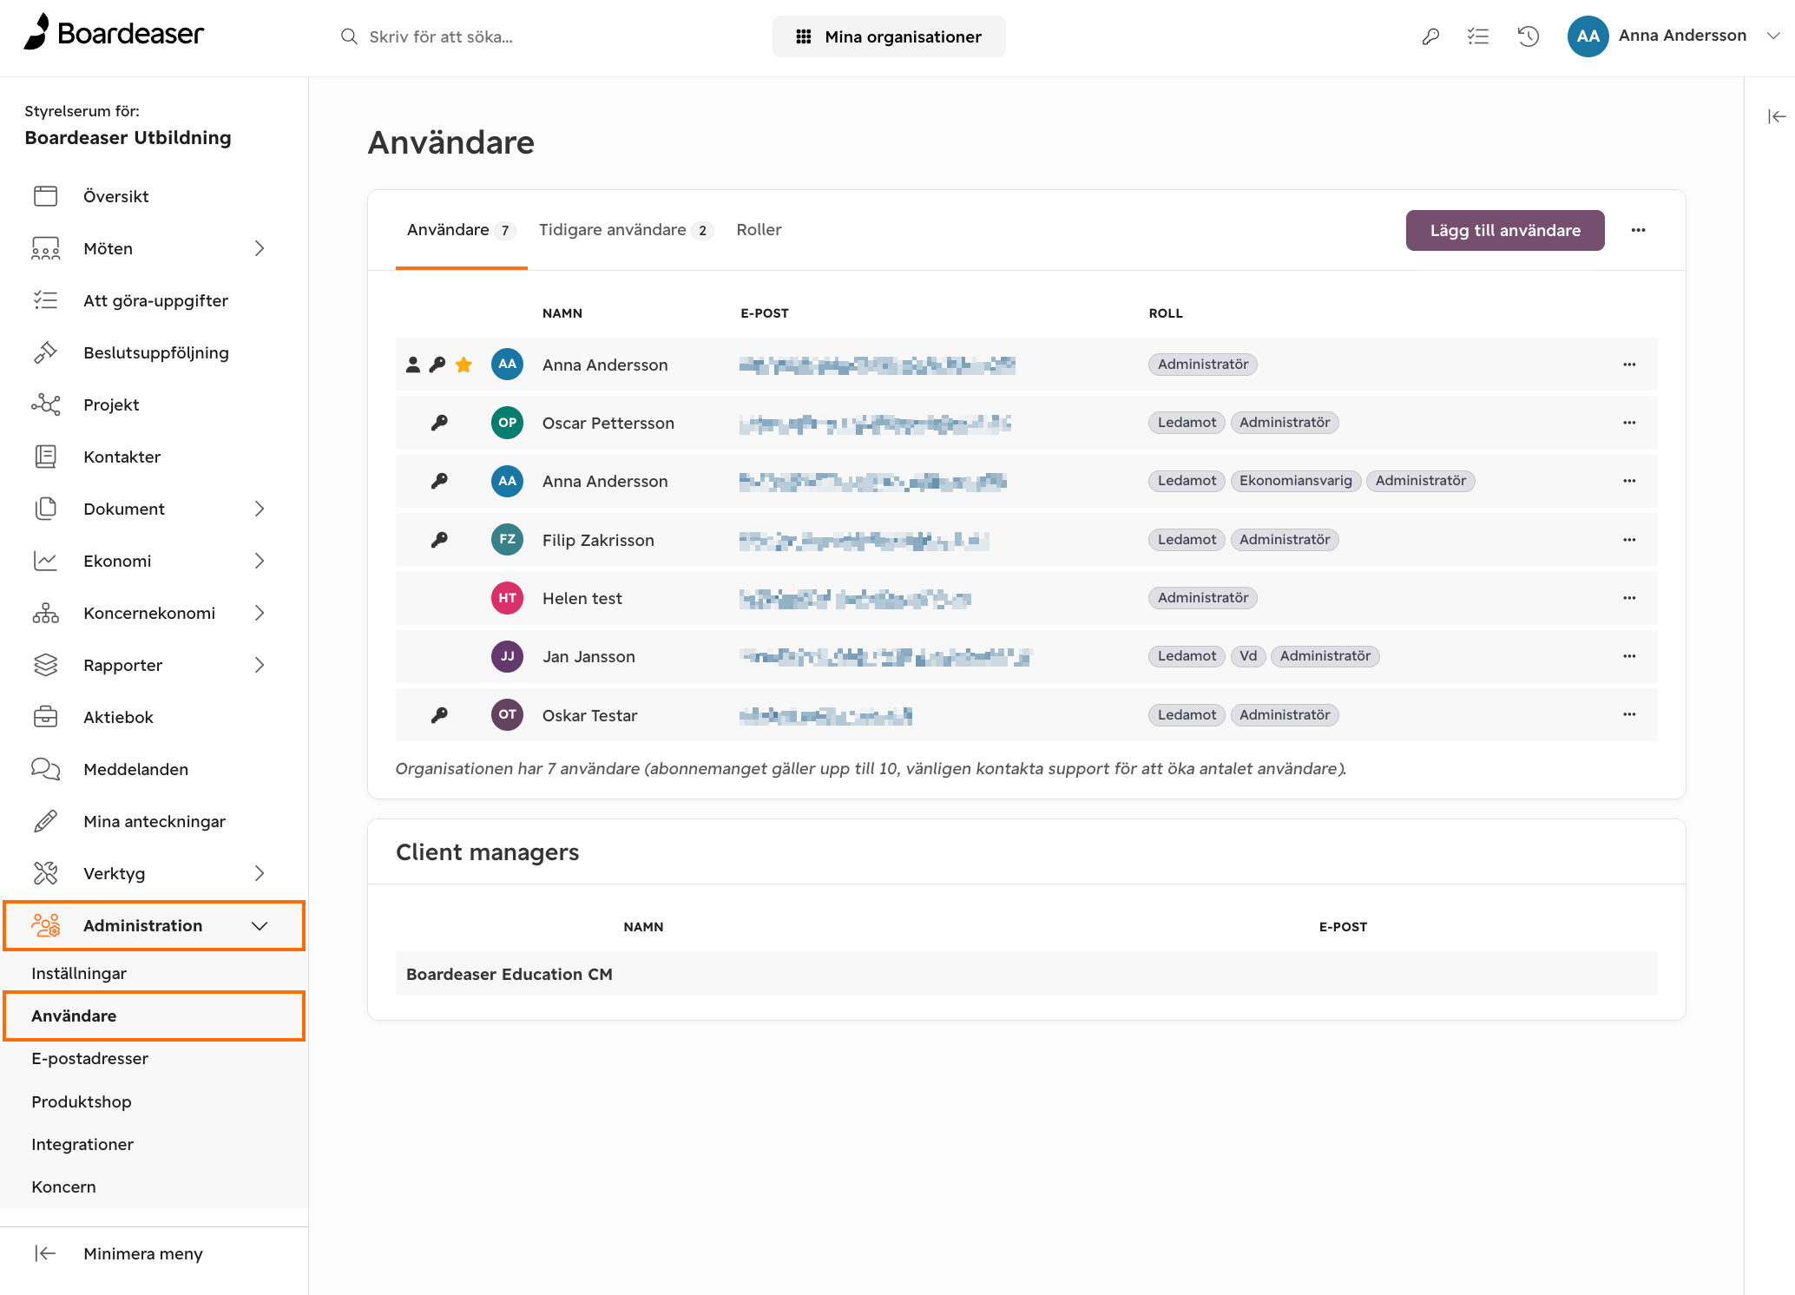Expand the Möten menu chevron

click(x=259, y=248)
